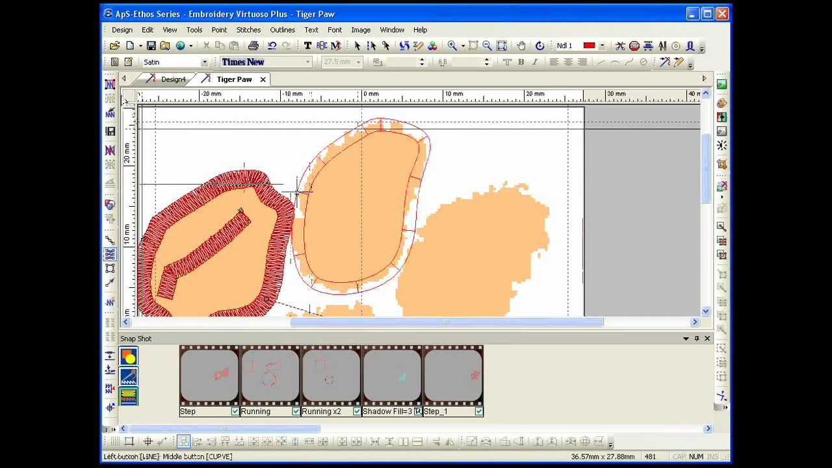
Task: Click the Open file folder icon
Action: 114,45
